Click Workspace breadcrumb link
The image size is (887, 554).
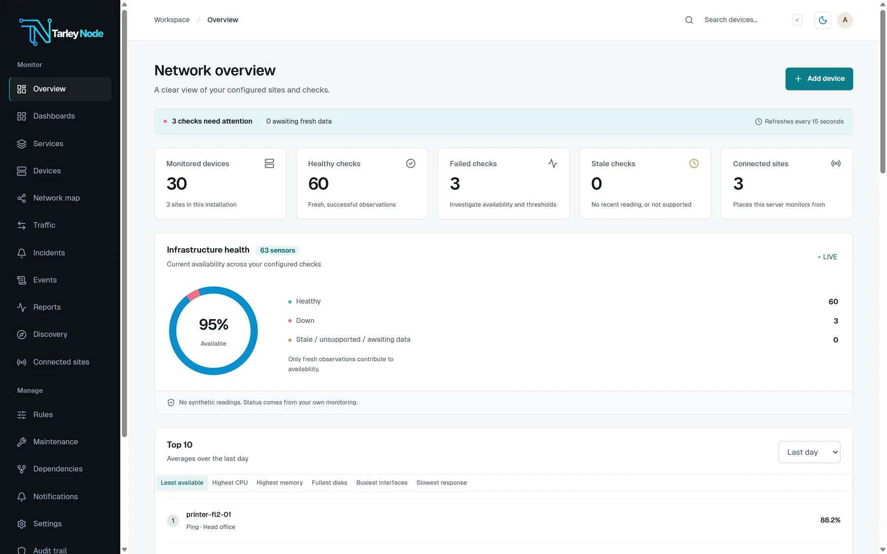pyautogui.click(x=171, y=20)
